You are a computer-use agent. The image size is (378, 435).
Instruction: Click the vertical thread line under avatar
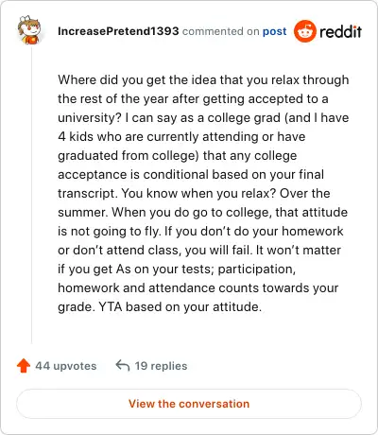pos(31,194)
